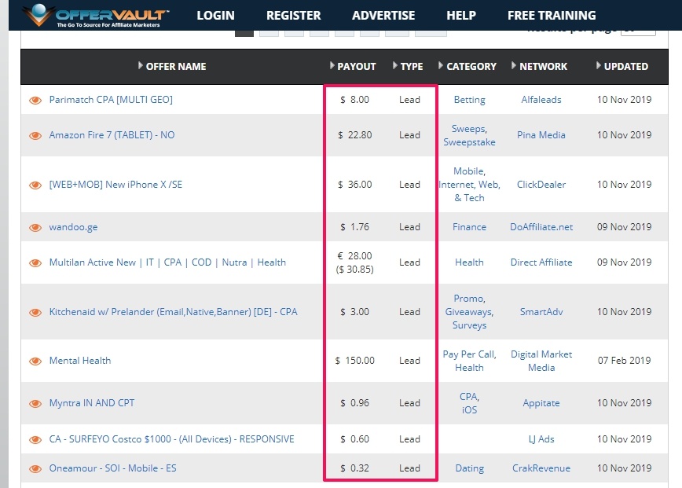682x488 pixels.
Task: Preview the Parimatch CPA offer eye icon
Action: click(35, 100)
